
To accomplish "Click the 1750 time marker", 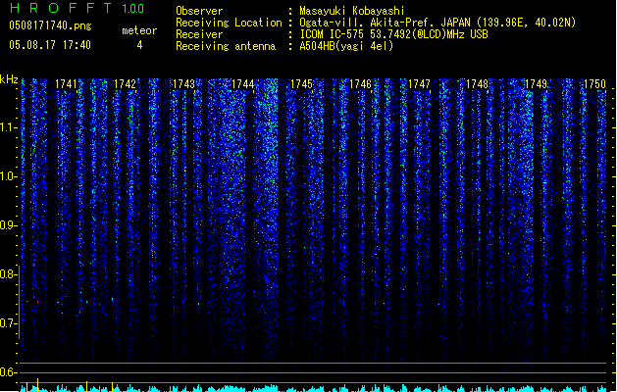I will (594, 84).
